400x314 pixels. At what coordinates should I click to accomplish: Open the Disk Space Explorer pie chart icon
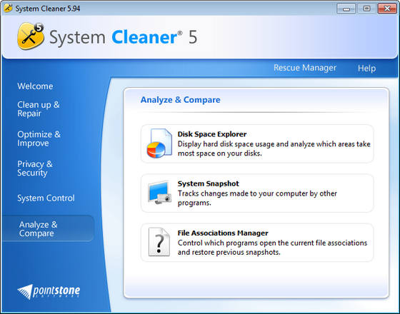pyautogui.click(x=159, y=143)
